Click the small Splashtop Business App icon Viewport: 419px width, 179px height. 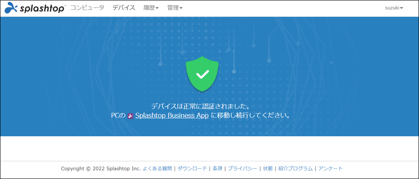[x=130, y=116]
